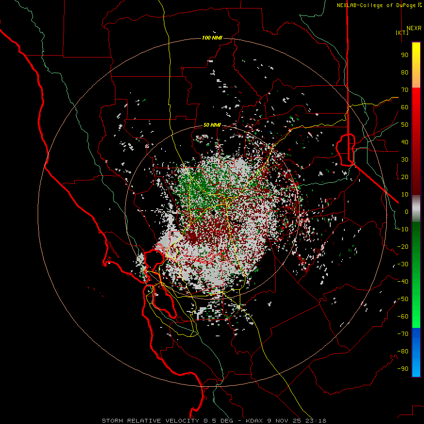Select the 40 value on velocity scale
The height and width of the screenshot is (424, 424).
click(405, 142)
